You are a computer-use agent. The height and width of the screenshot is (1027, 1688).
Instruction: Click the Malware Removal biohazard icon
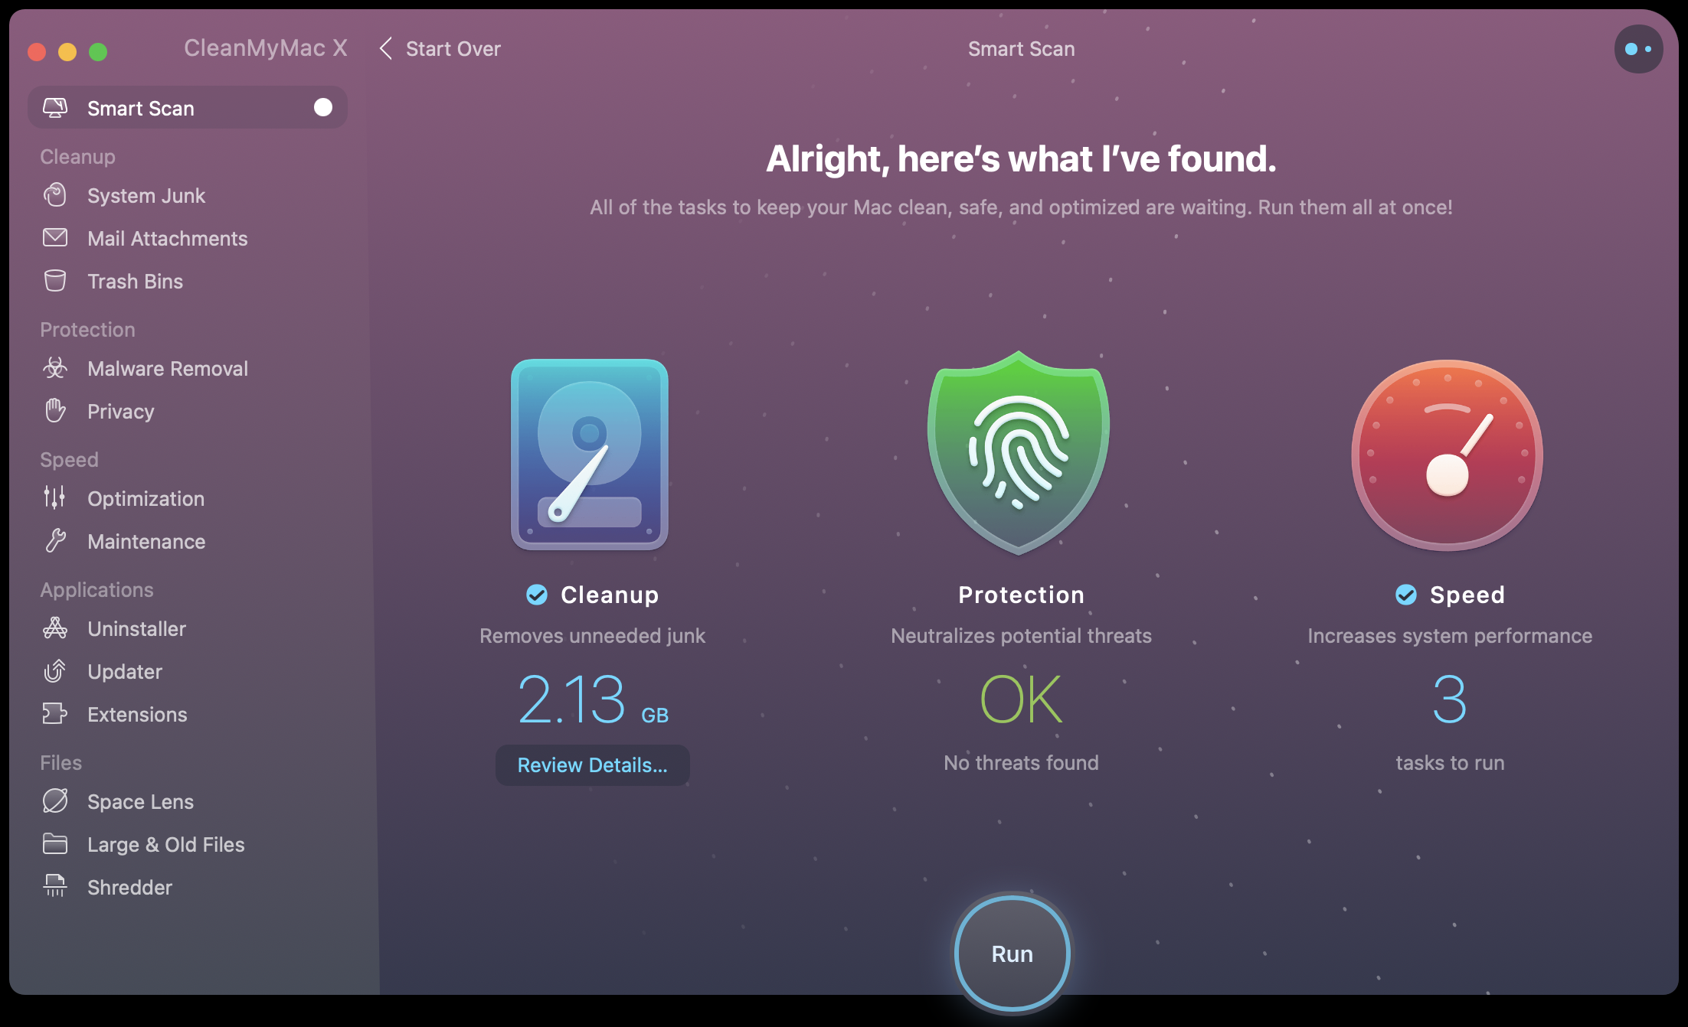coord(55,368)
